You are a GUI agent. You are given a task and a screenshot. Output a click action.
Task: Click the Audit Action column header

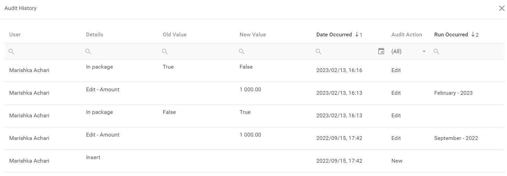click(406, 35)
